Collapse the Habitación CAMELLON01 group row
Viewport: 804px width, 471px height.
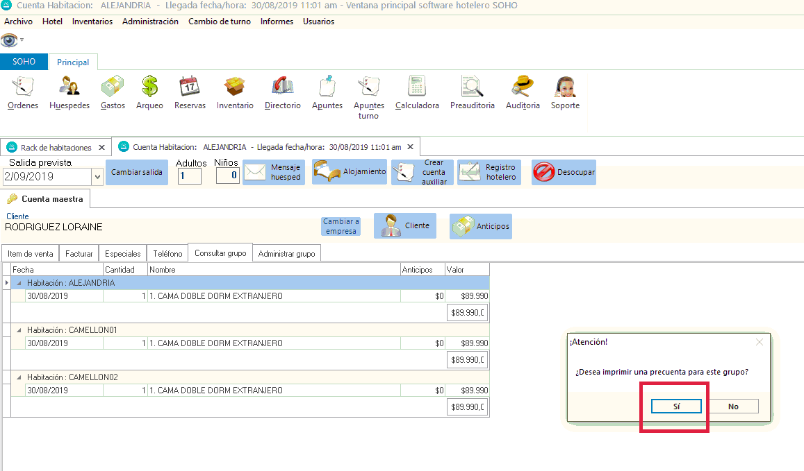click(x=19, y=330)
